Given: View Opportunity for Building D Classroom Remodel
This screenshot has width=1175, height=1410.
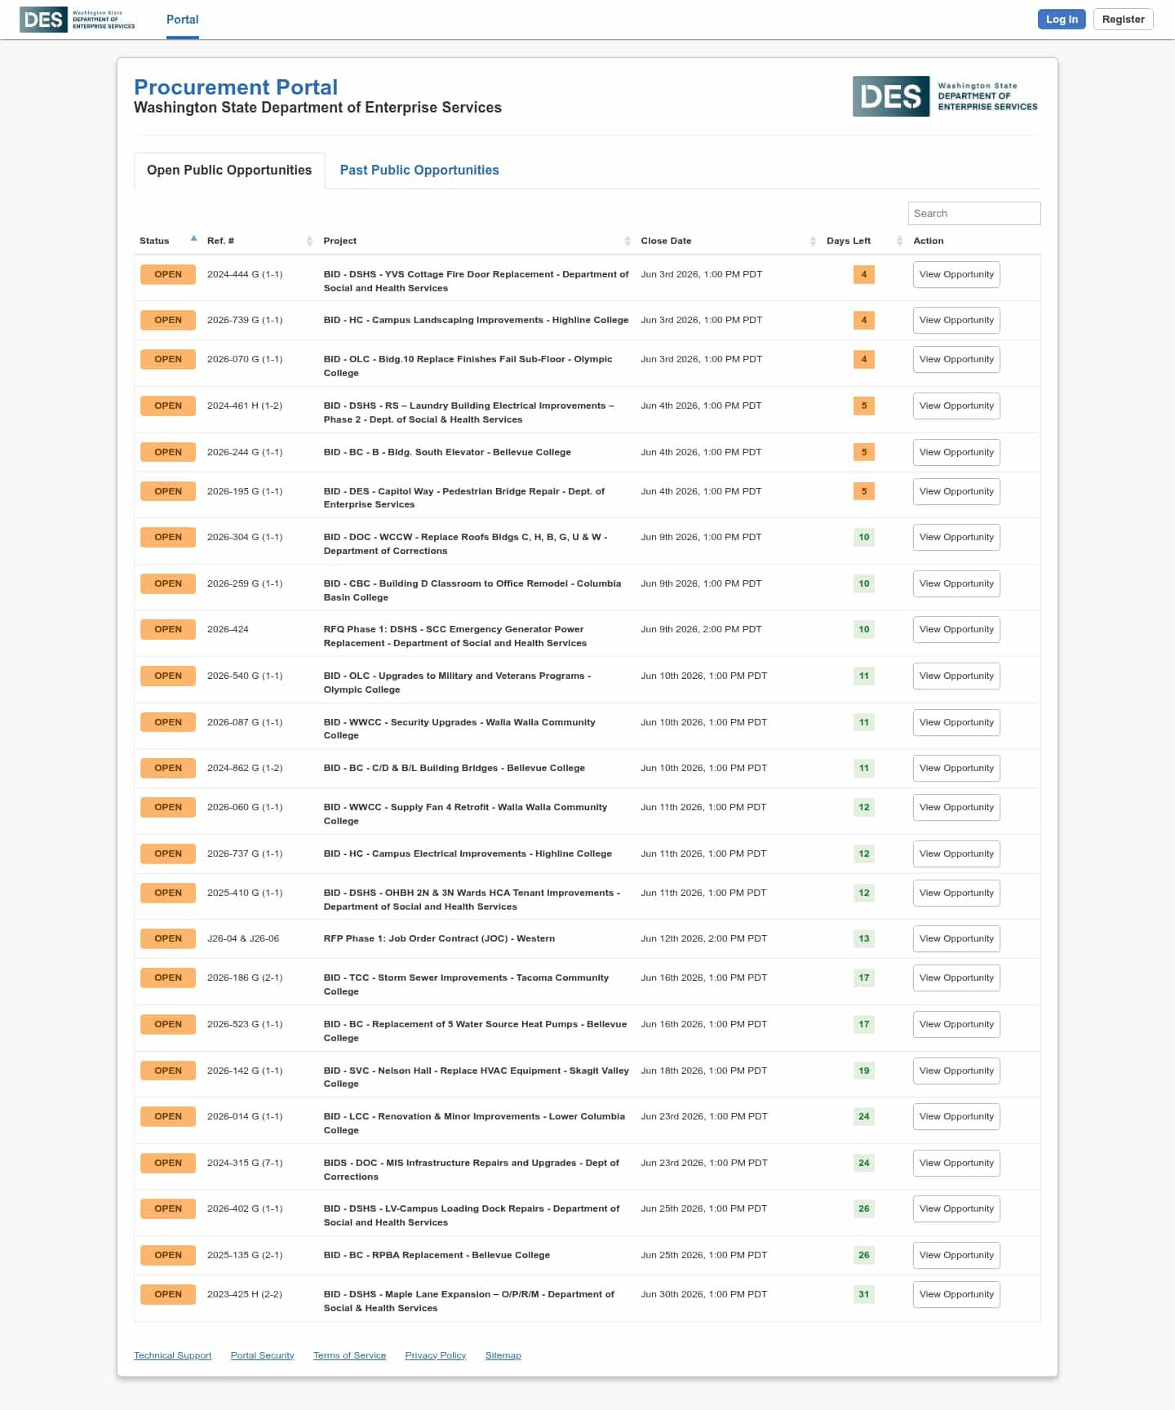Looking at the screenshot, I should 956,583.
